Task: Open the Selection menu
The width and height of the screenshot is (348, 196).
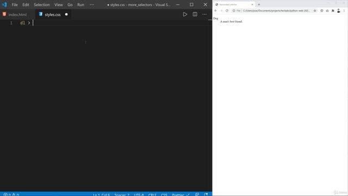Action: 42,5
